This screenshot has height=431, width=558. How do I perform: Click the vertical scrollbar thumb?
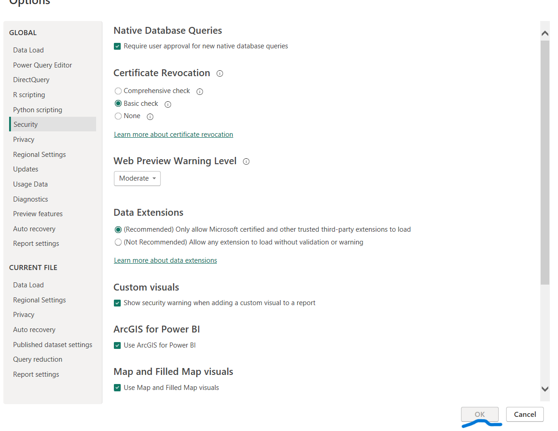point(545,163)
